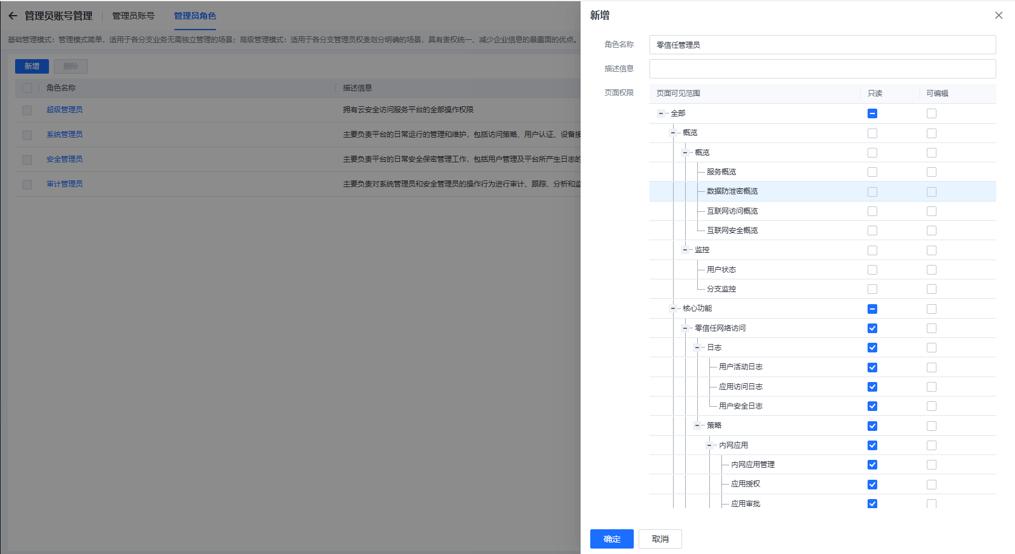
Task: Uncheck read-only for 应用访问日志
Action: tap(872, 387)
